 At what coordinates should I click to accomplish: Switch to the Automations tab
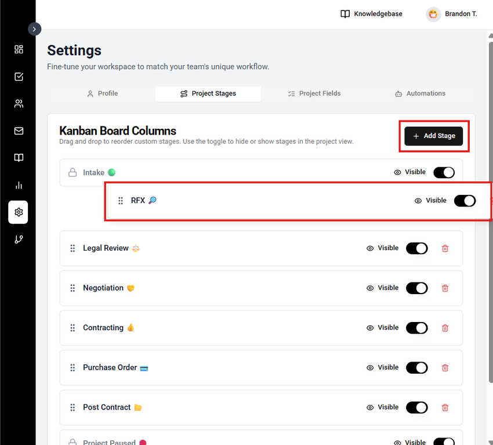pos(420,93)
